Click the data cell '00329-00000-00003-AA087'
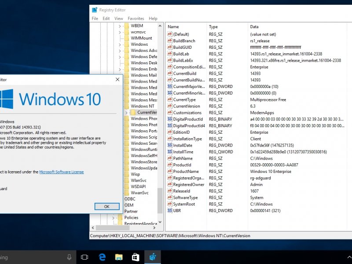Image resolution: width=352 pixels, height=264 pixels. [274, 165]
